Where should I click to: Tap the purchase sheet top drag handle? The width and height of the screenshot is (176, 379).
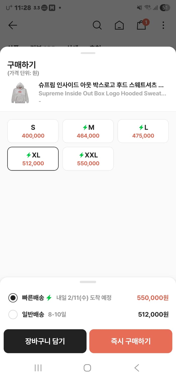click(x=88, y=53)
